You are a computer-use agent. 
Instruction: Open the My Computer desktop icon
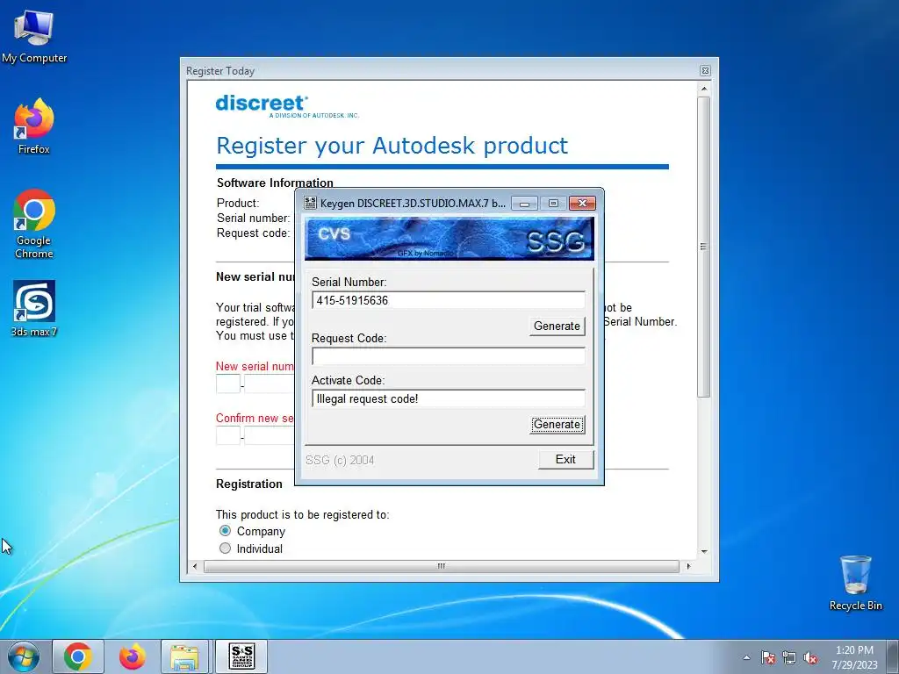[x=34, y=35]
